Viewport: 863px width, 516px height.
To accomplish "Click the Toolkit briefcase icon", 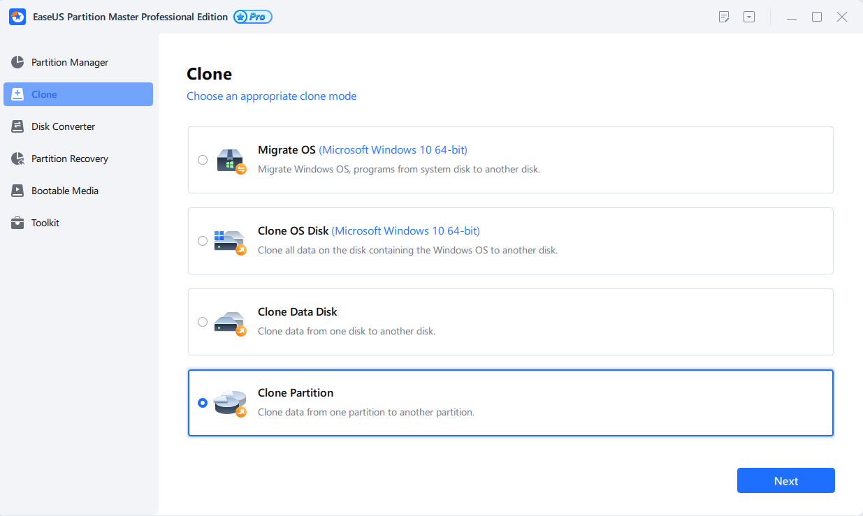I will 17,223.
